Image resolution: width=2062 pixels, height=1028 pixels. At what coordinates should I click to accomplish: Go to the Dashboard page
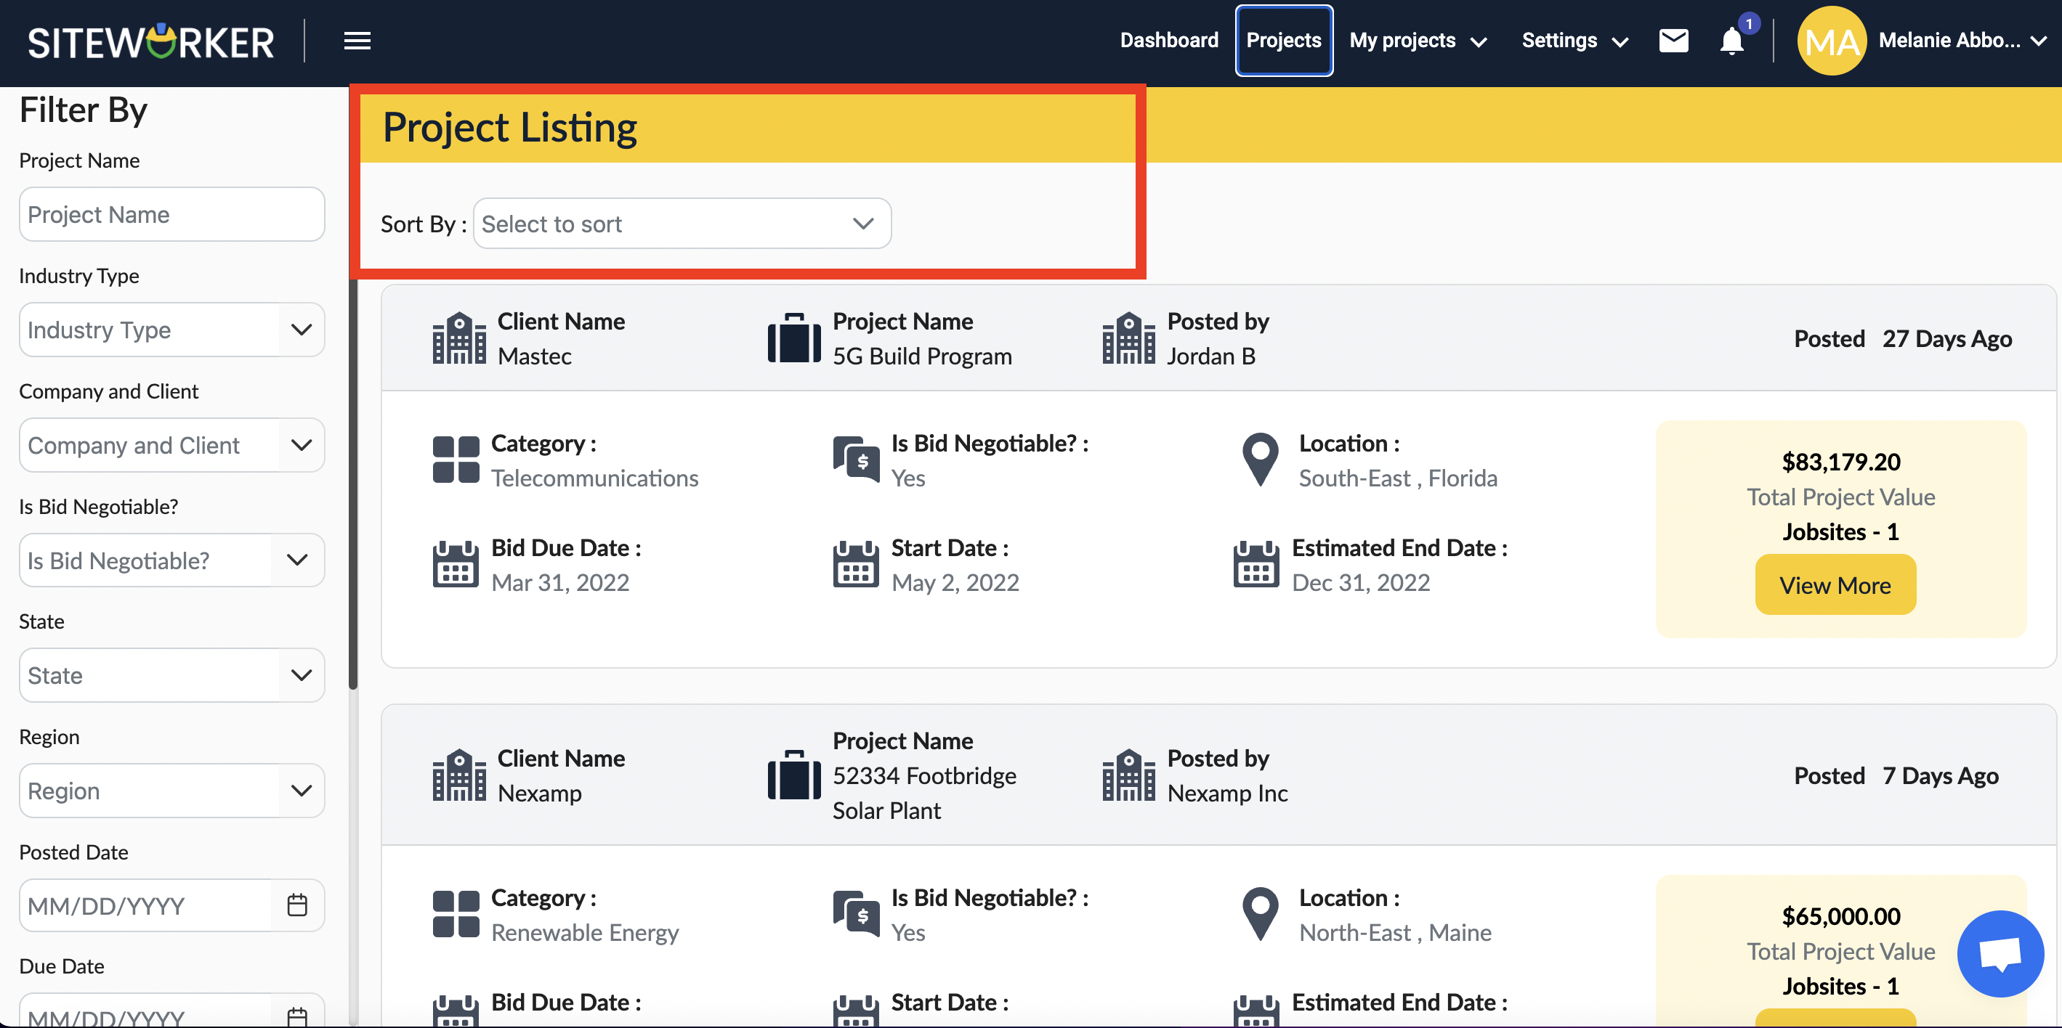click(x=1168, y=40)
